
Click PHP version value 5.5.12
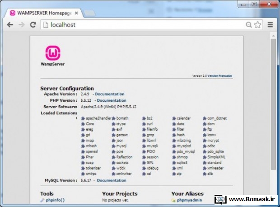[x=86, y=100]
